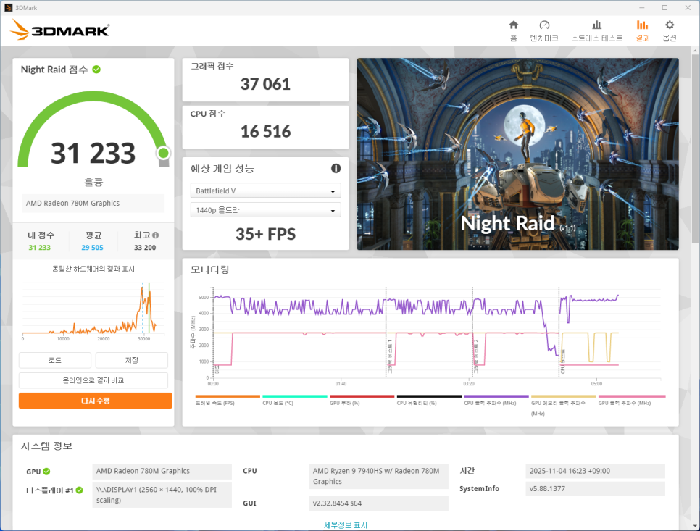Open the 1440p 울트라 resolution dropdown
Viewport: 700px width, 531px height.
pos(265,210)
